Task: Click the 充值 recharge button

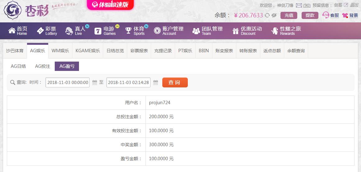Action: click(x=289, y=16)
